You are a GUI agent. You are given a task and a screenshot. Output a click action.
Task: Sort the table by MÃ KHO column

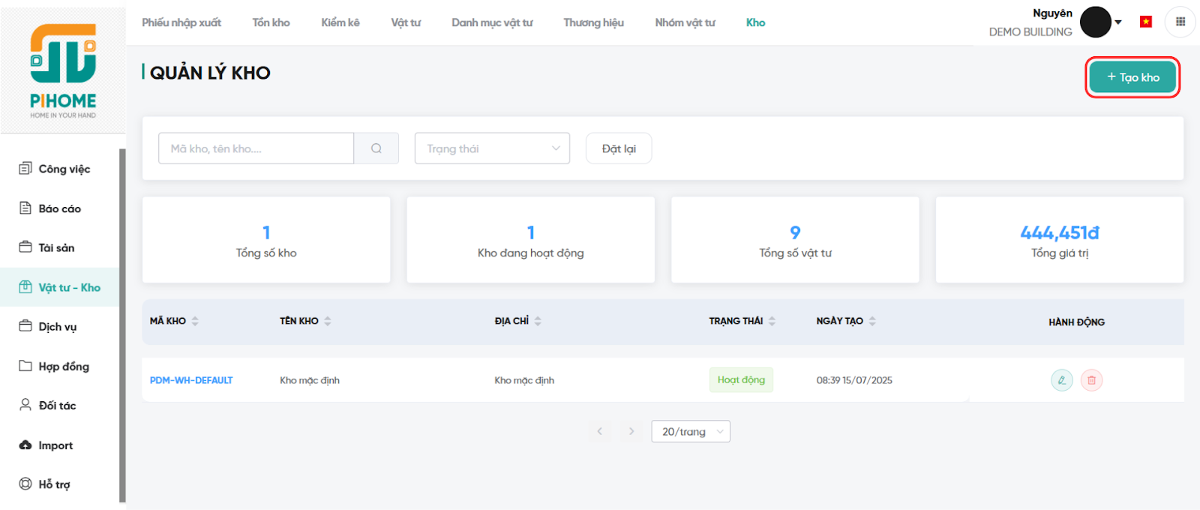click(x=195, y=321)
